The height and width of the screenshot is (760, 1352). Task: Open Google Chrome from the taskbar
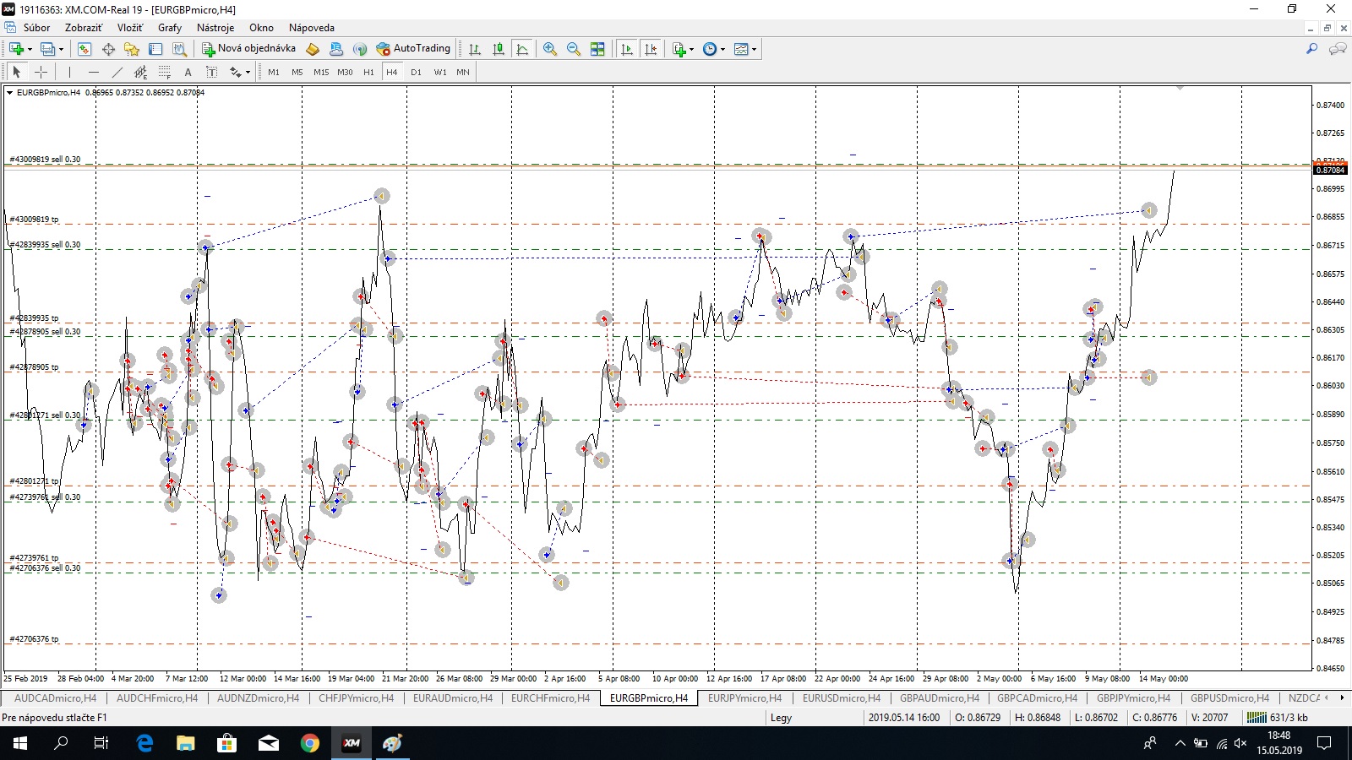[310, 743]
